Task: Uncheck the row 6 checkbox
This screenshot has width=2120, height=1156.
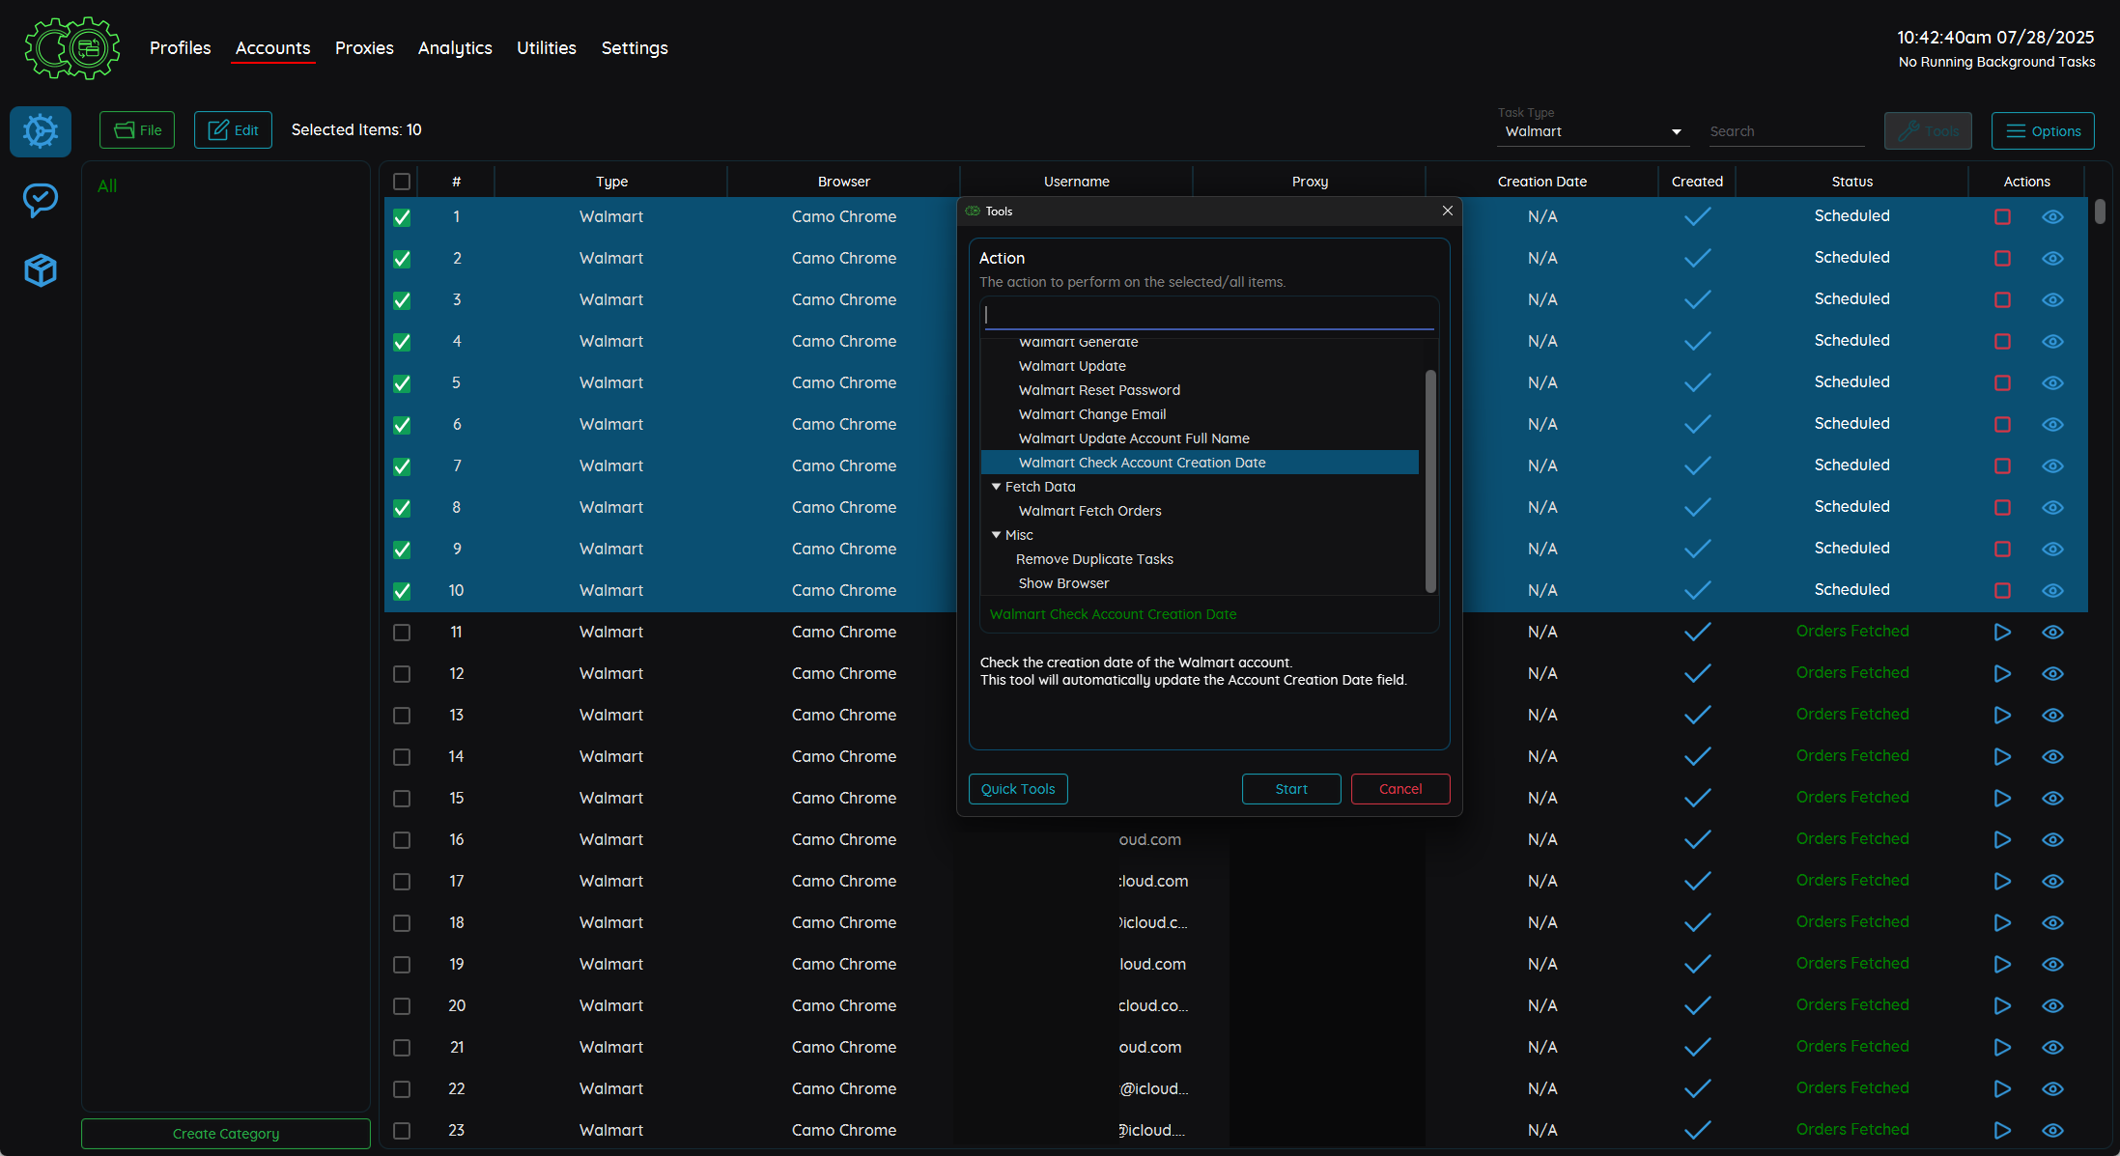Action: pos(402,425)
